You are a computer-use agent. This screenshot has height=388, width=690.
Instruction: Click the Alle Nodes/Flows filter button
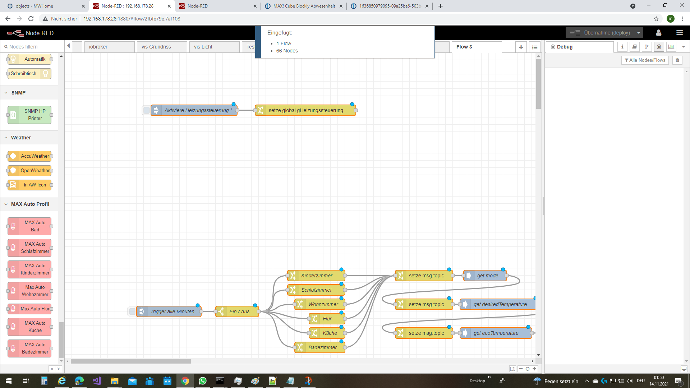[x=645, y=60]
